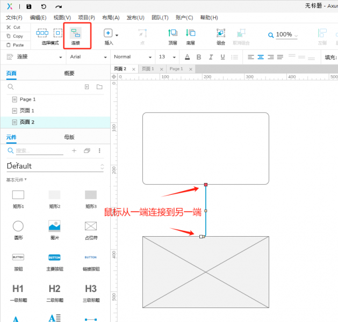Select the 占位符 placeholder widget

(x=91, y=230)
